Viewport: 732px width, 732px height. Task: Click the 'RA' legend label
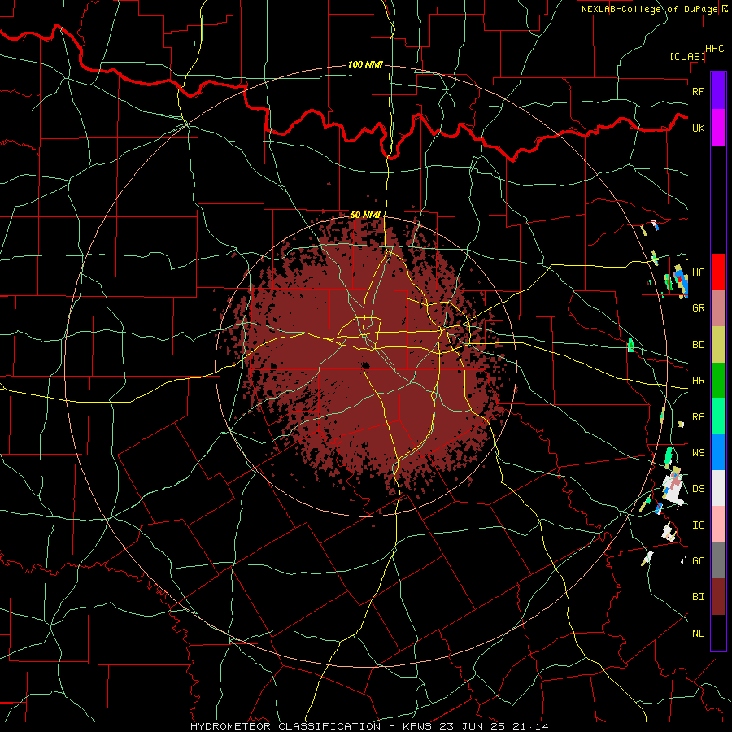[x=698, y=417]
